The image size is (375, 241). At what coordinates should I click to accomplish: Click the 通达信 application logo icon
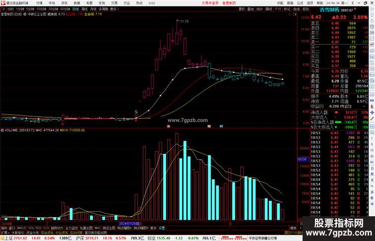coord(3,3)
